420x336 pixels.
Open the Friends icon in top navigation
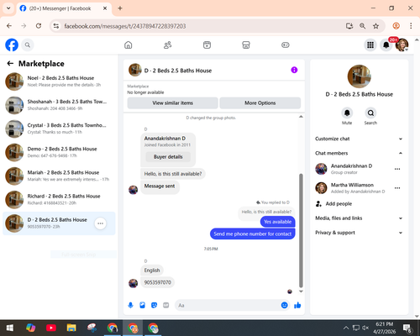pos(167,45)
